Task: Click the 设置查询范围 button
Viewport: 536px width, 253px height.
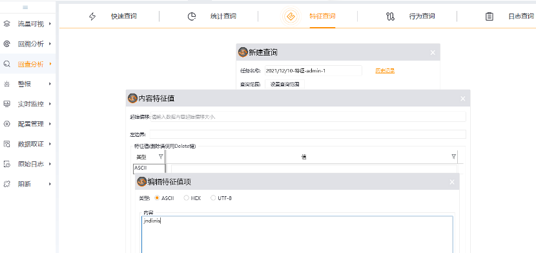Action: [x=285, y=85]
